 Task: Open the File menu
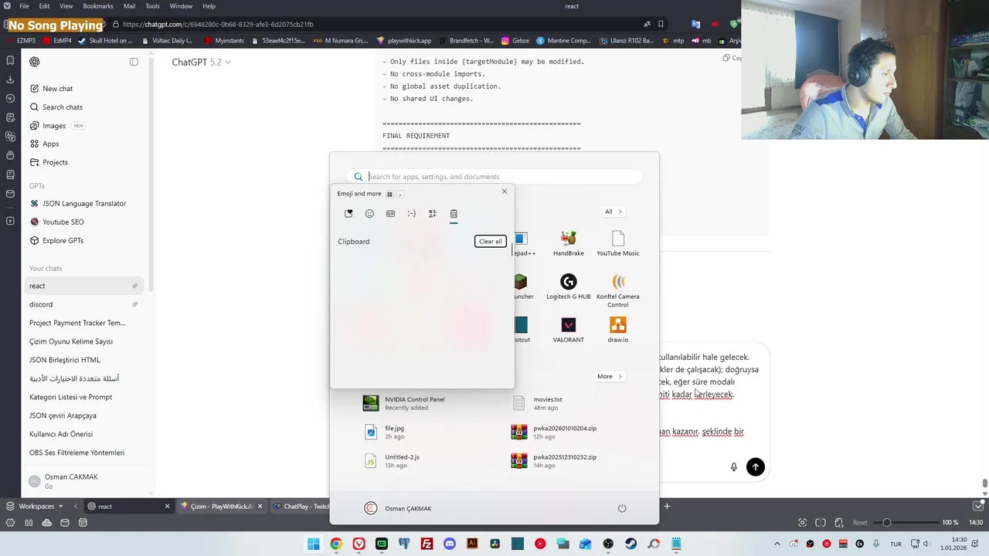[24, 6]
